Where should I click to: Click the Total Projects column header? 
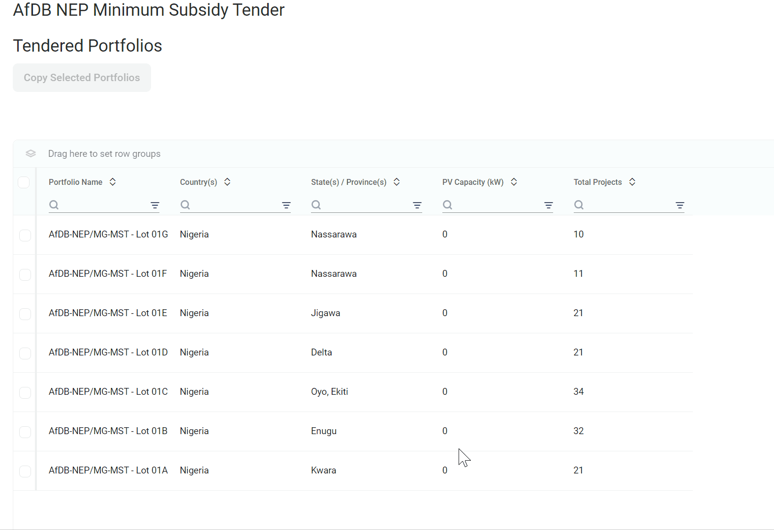[598, 182]
